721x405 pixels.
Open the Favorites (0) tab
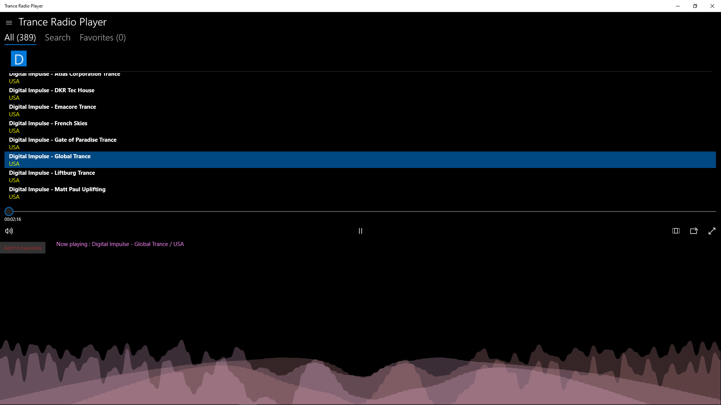pyautogui.click(x=103, y=37)
